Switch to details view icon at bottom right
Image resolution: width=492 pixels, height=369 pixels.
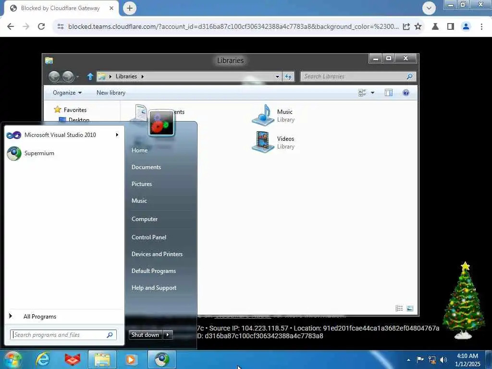pyautogui.click(x=399, y=308)
